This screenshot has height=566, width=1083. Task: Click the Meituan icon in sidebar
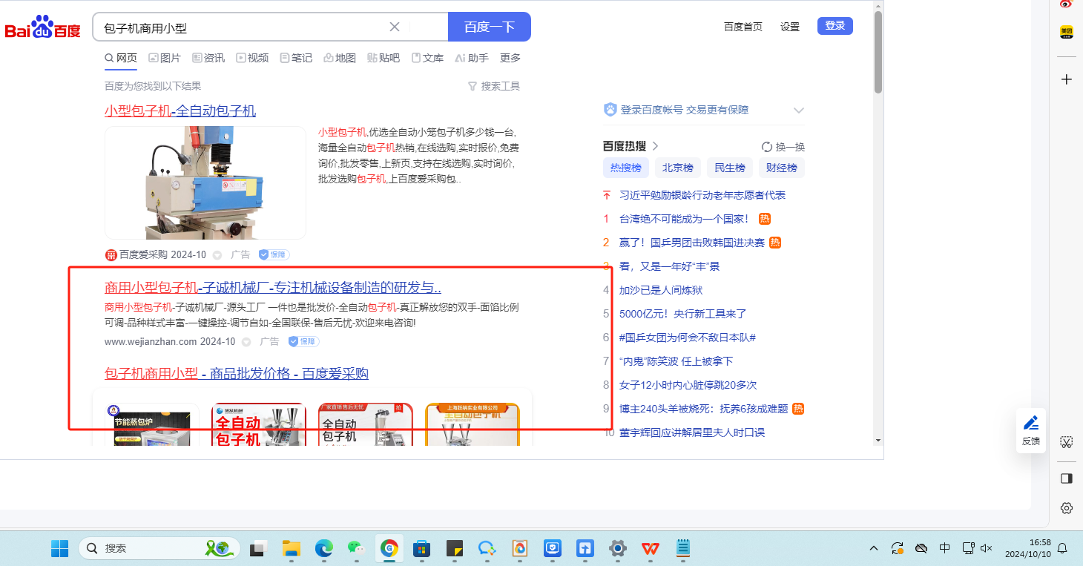tap(1067, 32)
